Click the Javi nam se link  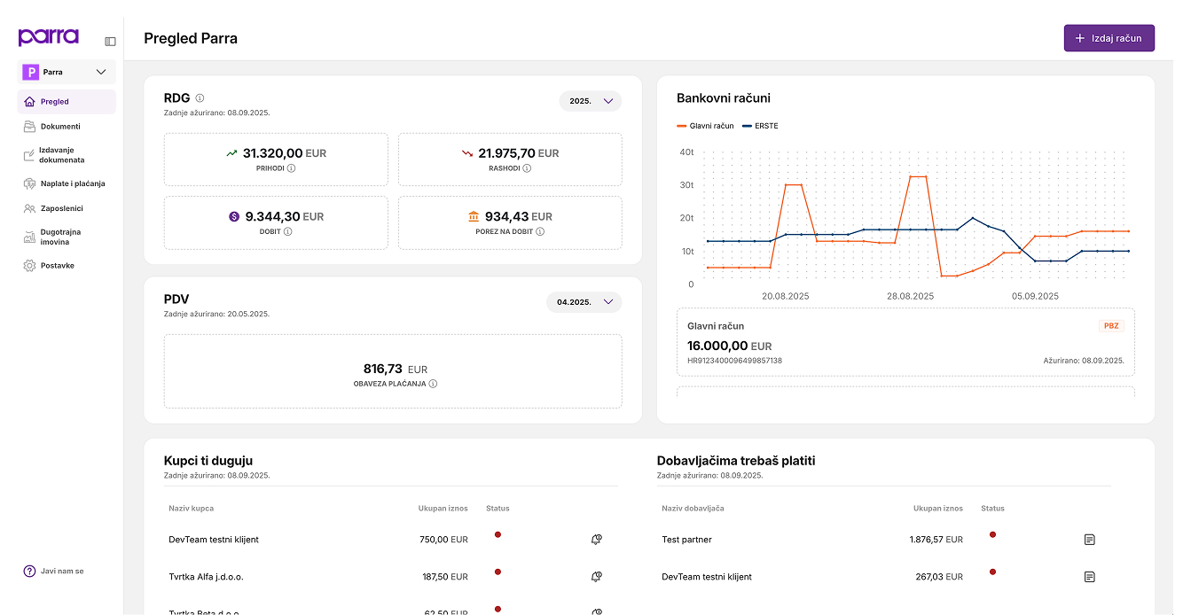pos(61,572)
